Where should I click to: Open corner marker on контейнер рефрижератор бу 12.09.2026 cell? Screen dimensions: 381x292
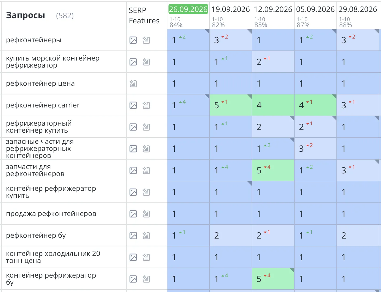292,270
